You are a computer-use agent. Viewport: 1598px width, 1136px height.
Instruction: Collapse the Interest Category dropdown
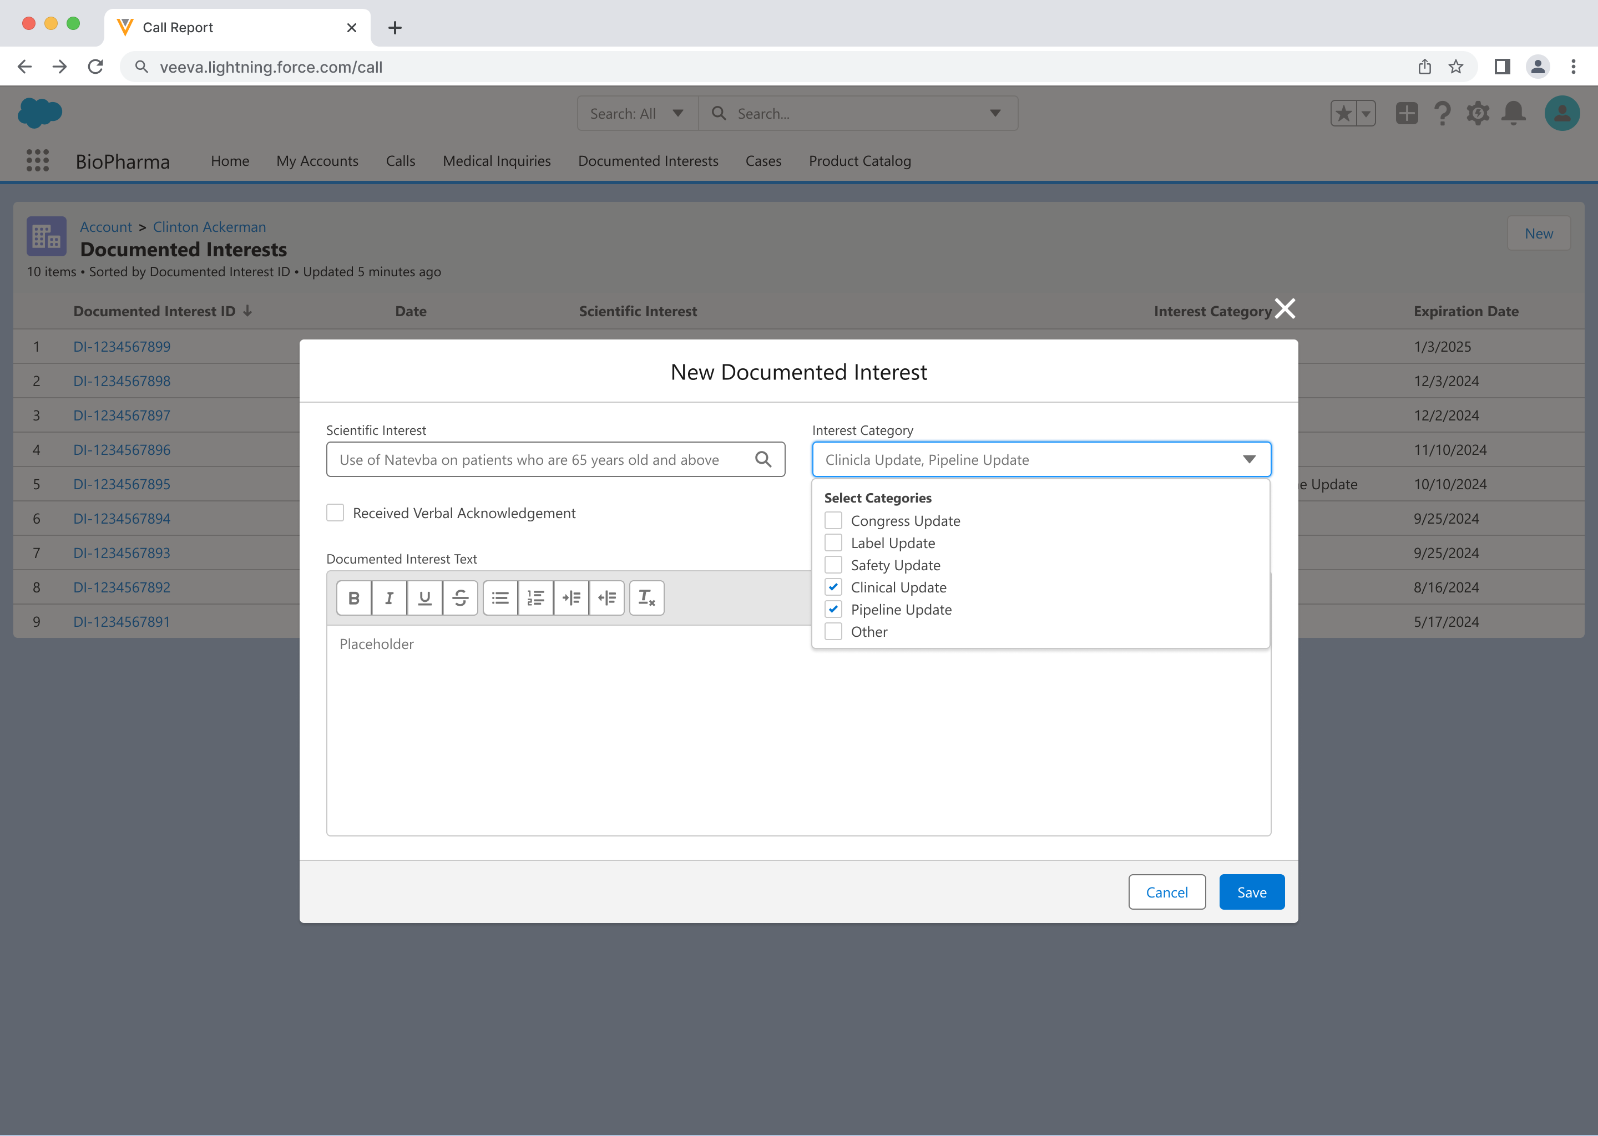point(1249,460)
